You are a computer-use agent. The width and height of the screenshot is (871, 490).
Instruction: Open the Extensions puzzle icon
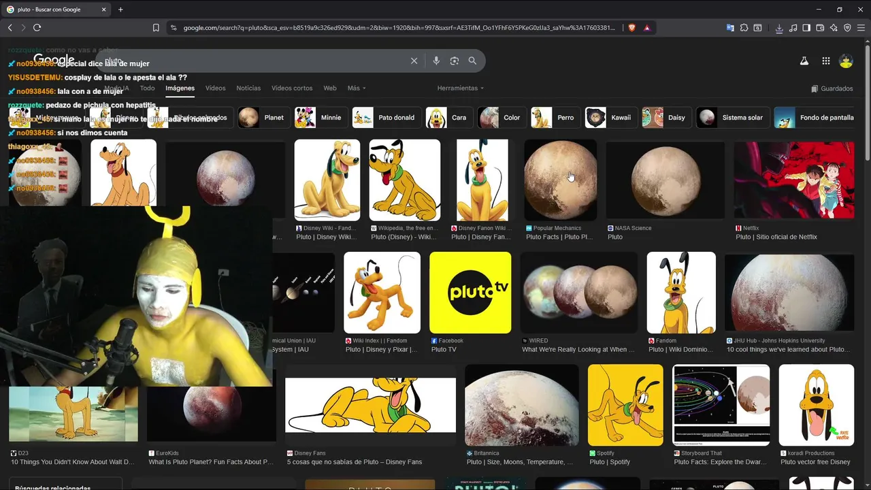coord(744,28)
